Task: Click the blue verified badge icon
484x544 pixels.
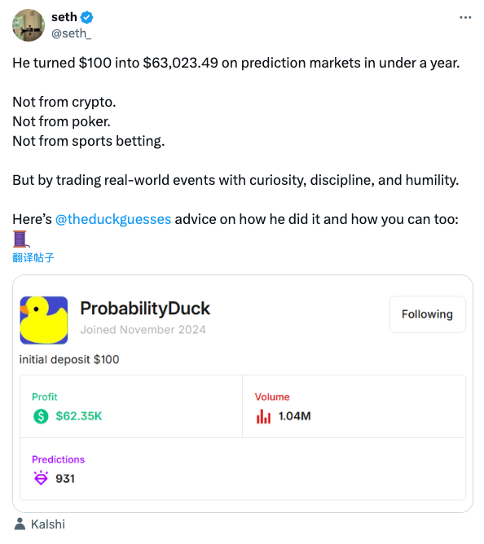Action: (86, 17)
